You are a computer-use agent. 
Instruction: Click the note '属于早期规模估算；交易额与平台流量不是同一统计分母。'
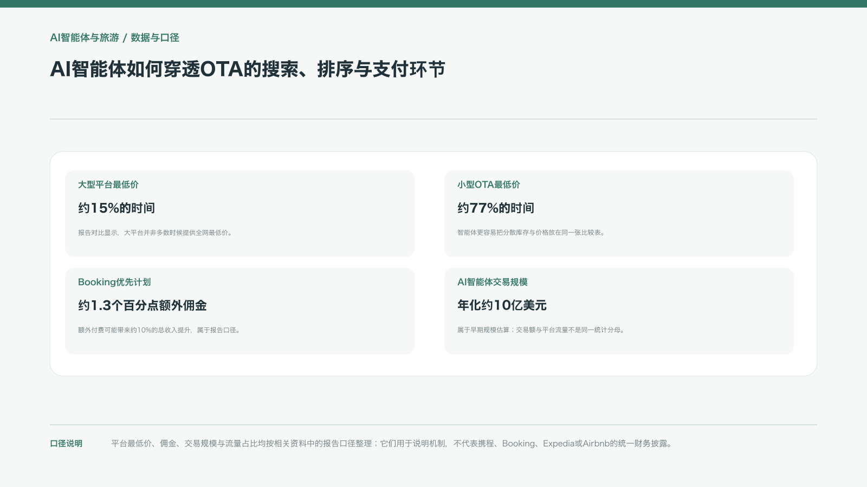coord(542,330)
